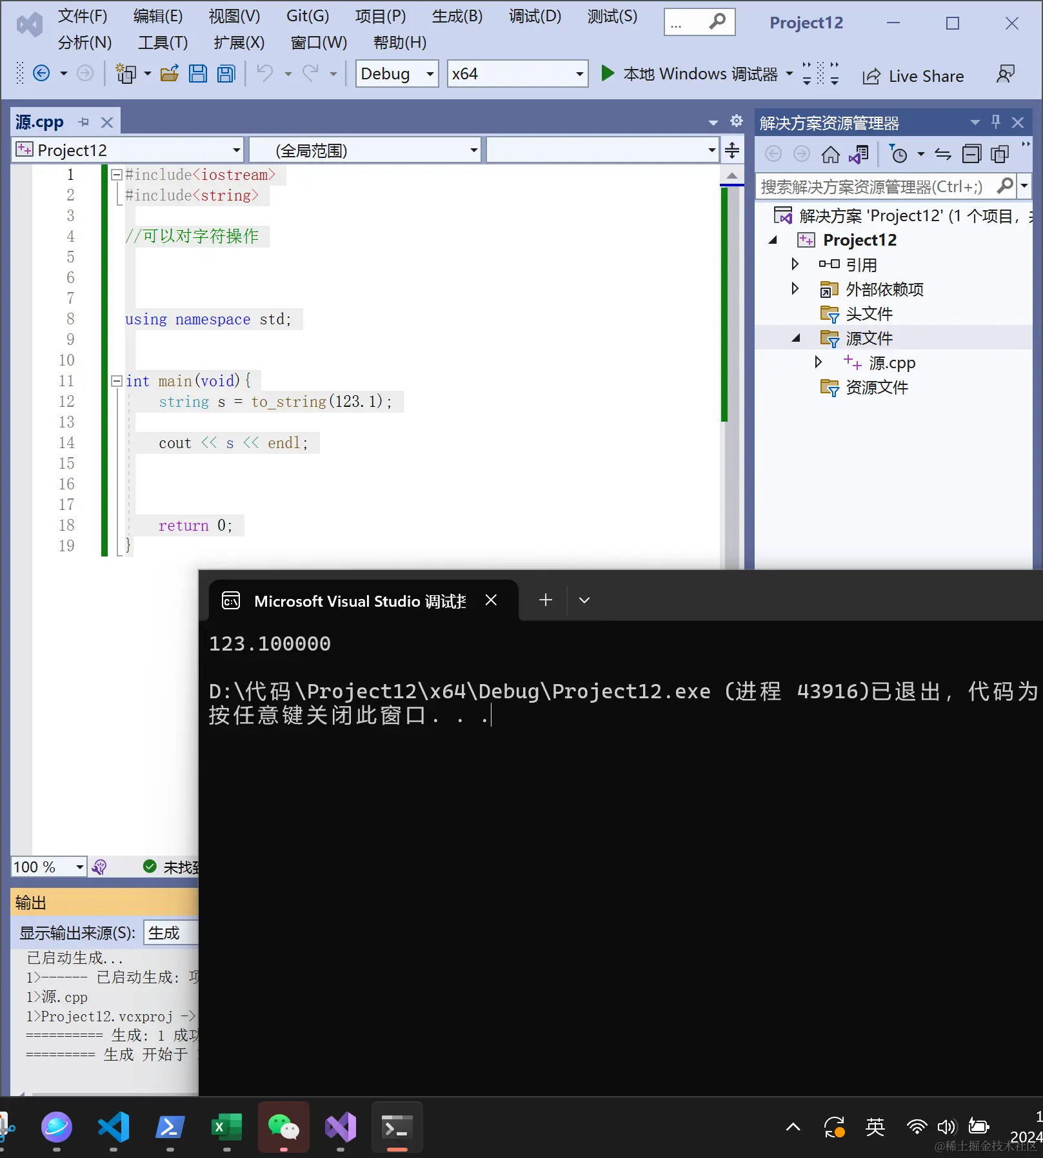The width and height of the screenshot is (1043, 1158).
Task: Close the Microsoft Visual Studio 调试 console tab
Action: click(491, 600)
